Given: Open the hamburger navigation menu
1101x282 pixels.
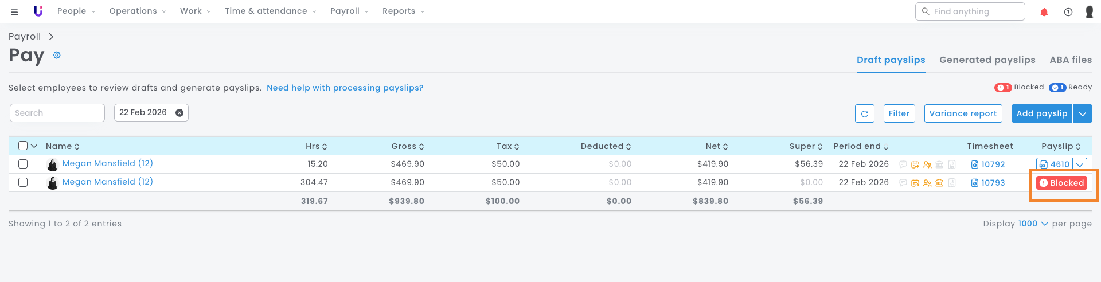Looking at the screenshot, I should coord(14,11).
